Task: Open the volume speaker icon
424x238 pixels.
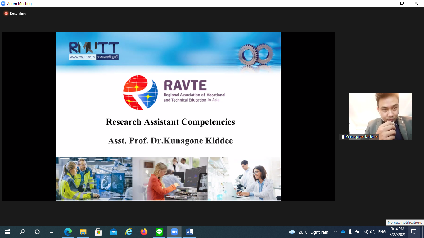Action: coord(373,232)
